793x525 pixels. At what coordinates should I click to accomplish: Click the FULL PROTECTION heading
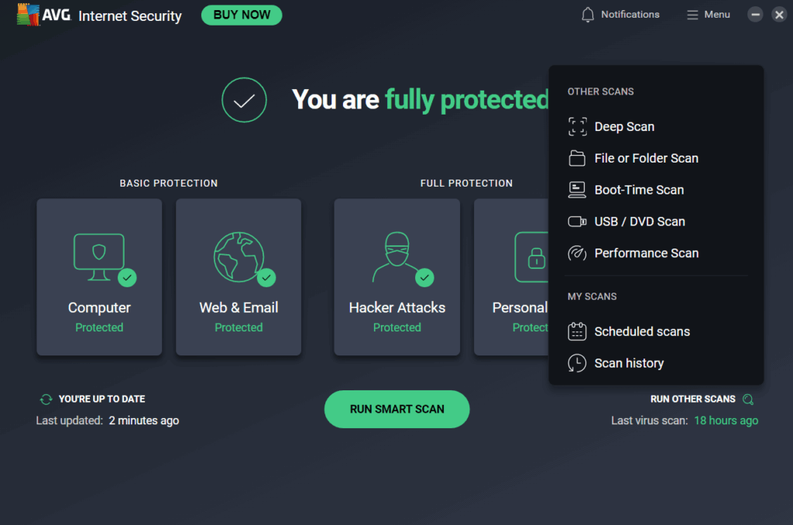(466, 183)
